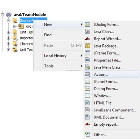The width and height of the screenshot is (140, 139).
Task: Choose Paste from context menu
Action: point(58,45)
